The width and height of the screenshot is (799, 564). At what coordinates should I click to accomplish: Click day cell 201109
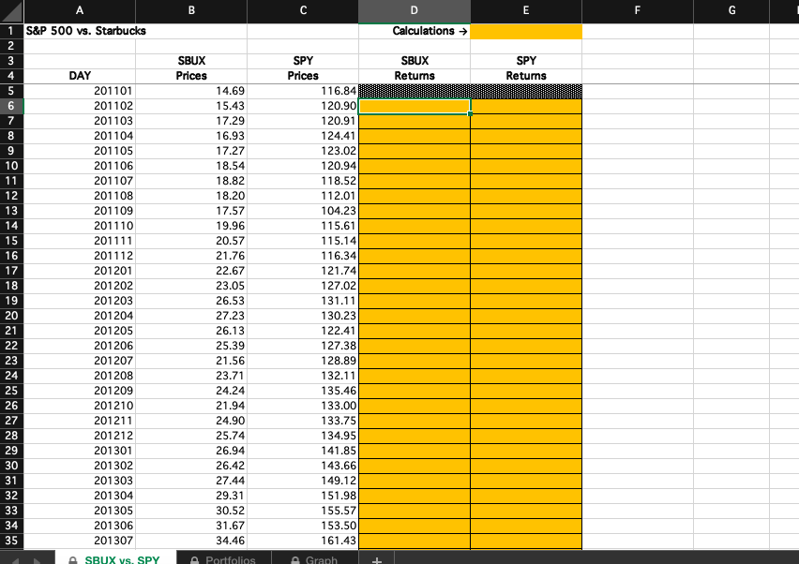point(80,211)
